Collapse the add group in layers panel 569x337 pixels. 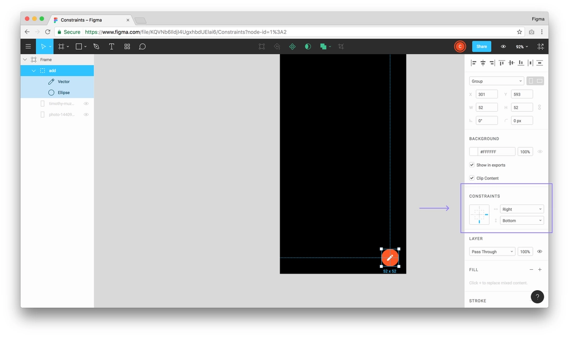tap(33, 70)
